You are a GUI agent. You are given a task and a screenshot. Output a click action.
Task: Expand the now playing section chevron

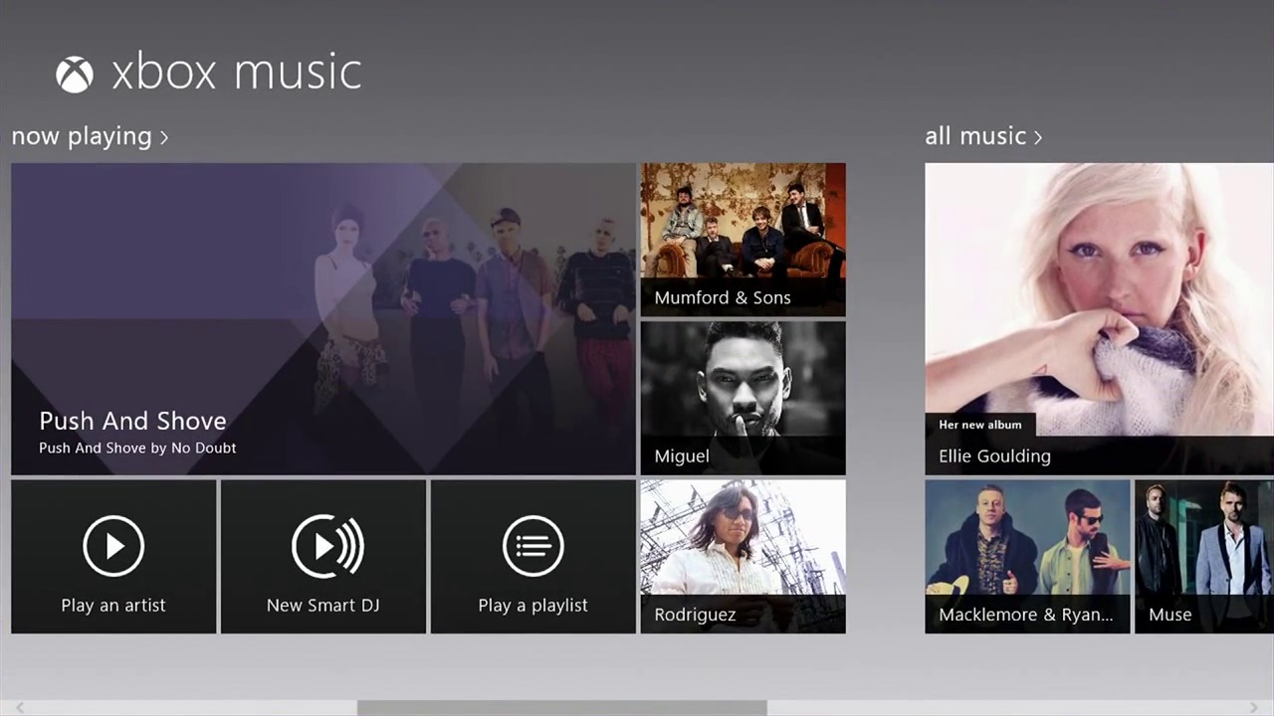tap(164, 137)
